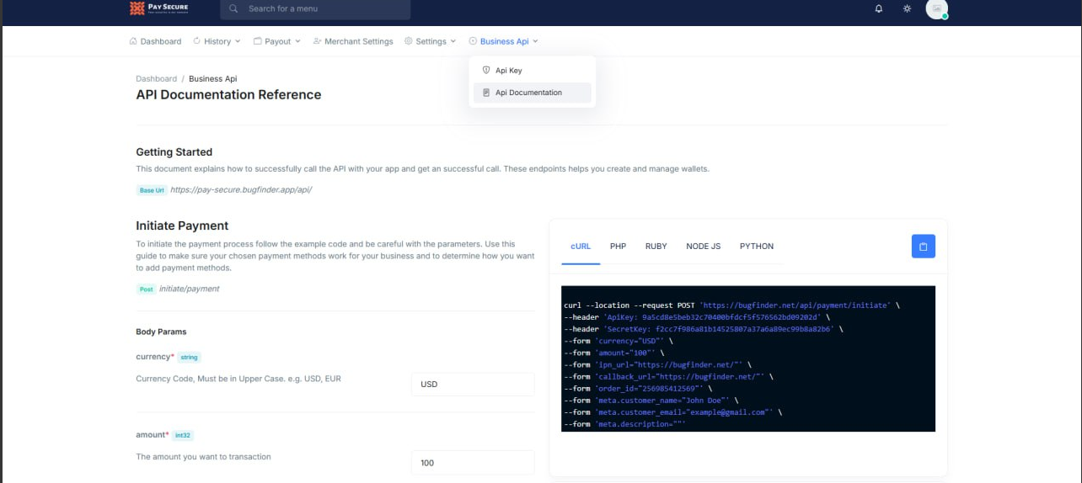Click the Initiate Payment heading
The height and width of the screenshot is (483, 1082).
182,226
